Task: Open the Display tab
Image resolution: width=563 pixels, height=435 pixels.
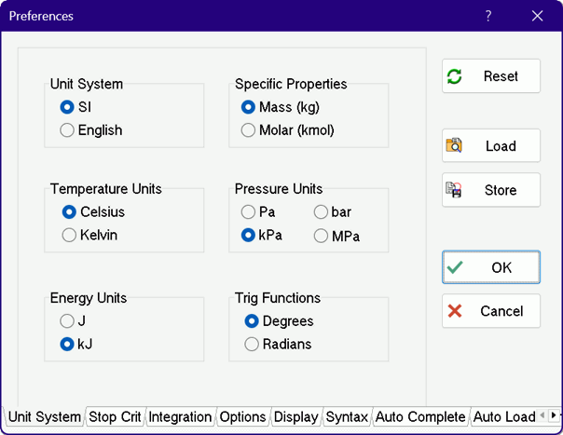Action: click(296, 417)
